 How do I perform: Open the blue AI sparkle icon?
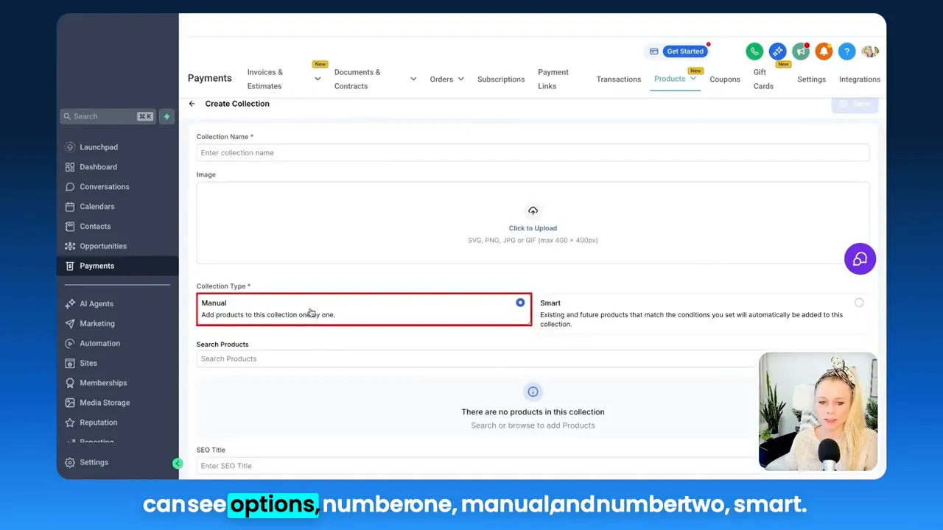tap(777, 52)
